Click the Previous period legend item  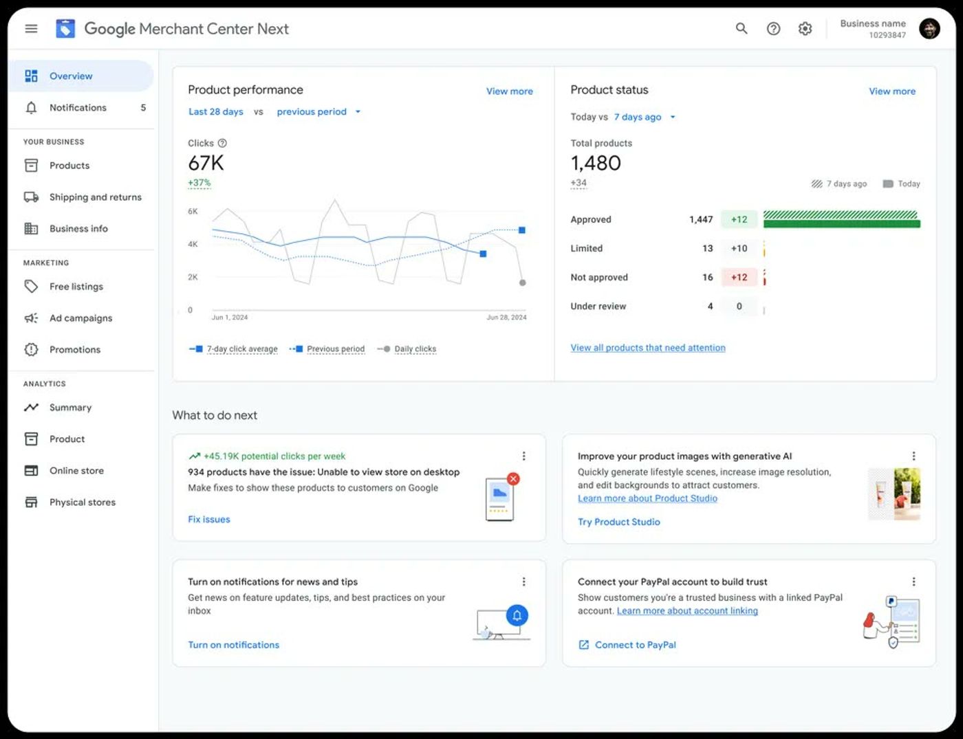(327, 349)
